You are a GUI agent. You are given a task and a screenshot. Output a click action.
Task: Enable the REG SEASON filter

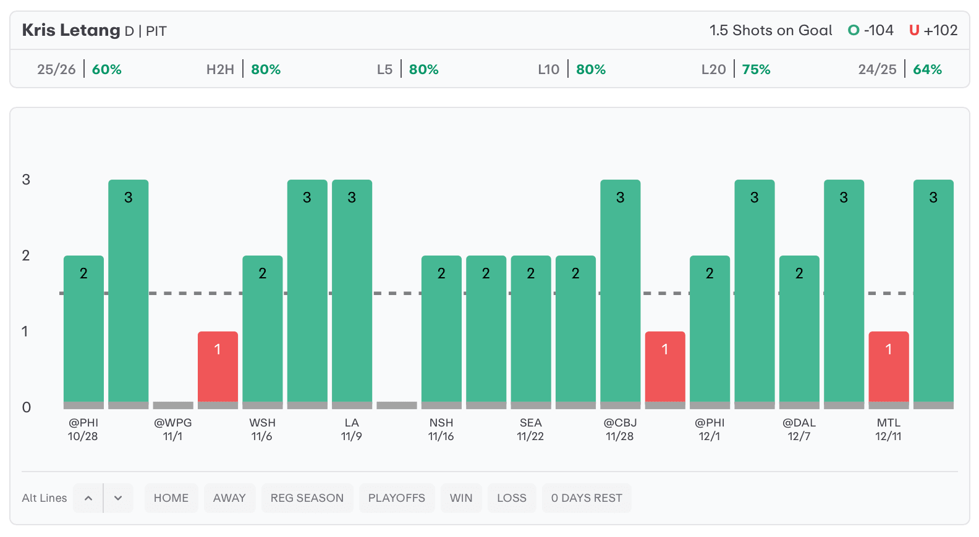click(x=307, y=498)
